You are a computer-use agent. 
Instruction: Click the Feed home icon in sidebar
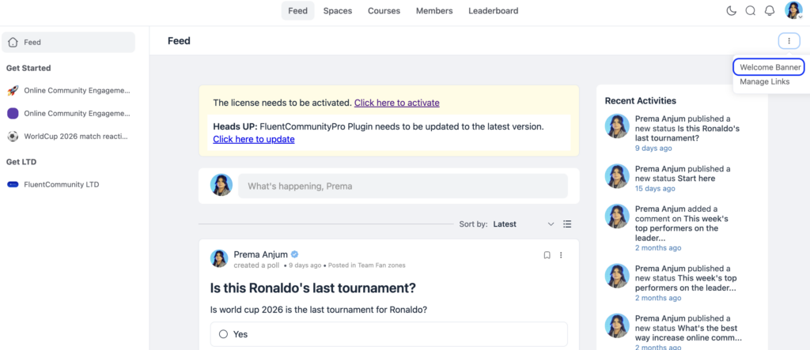click(x=13, y=43)
